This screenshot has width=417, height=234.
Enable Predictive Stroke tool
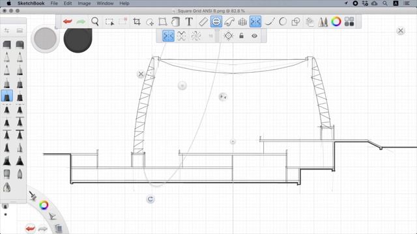coord(283,21)
